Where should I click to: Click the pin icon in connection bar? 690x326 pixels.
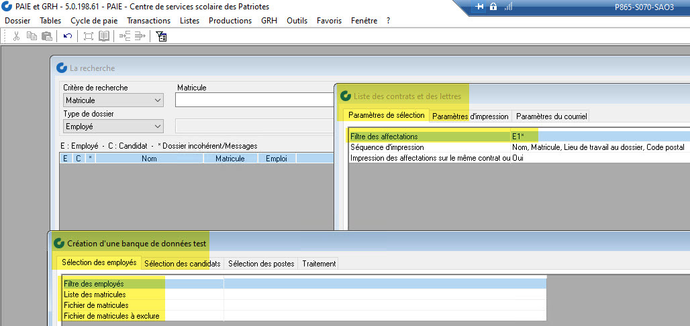[479, 7]
